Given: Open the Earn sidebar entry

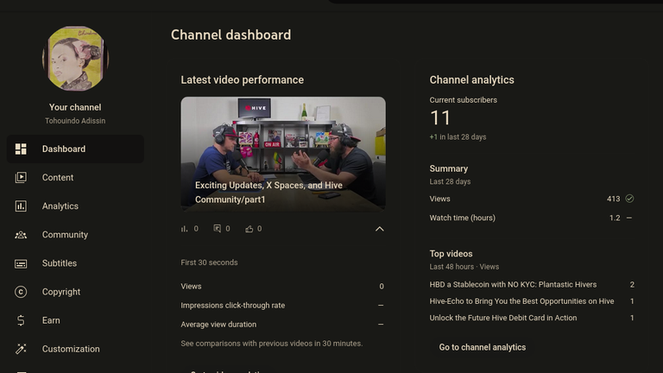Looking at the screenshot, I should 75,320.
